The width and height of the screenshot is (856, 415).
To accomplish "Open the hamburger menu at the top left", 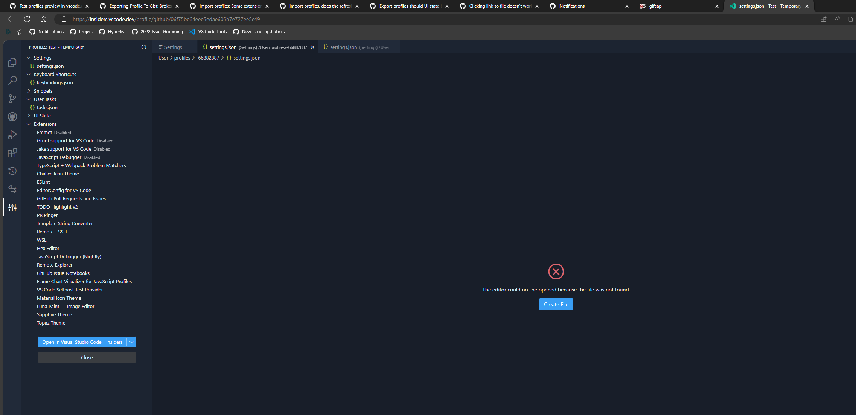I will pos(12,47).
